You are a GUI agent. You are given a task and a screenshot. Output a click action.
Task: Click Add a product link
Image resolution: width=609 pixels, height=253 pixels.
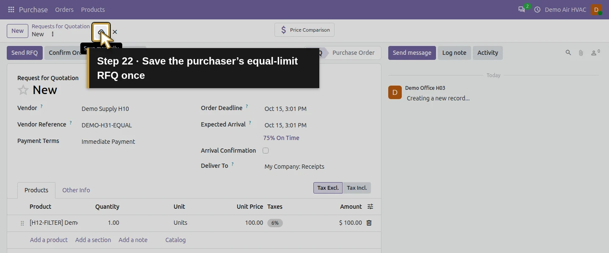[x=49, y=240]
